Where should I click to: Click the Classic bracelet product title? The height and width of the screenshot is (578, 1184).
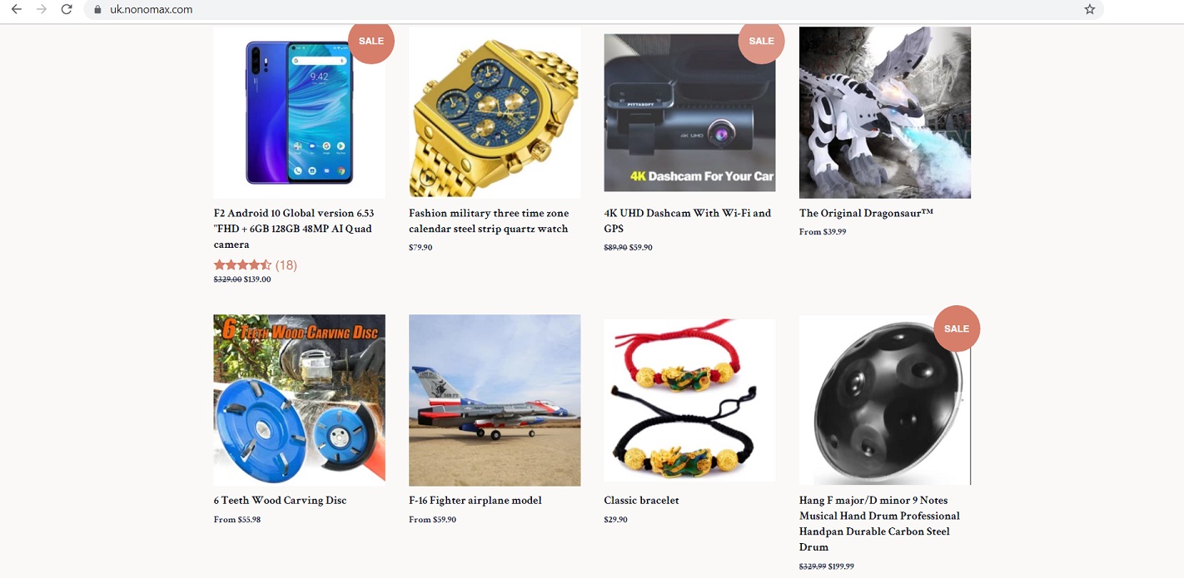click(x=641, y=501)
